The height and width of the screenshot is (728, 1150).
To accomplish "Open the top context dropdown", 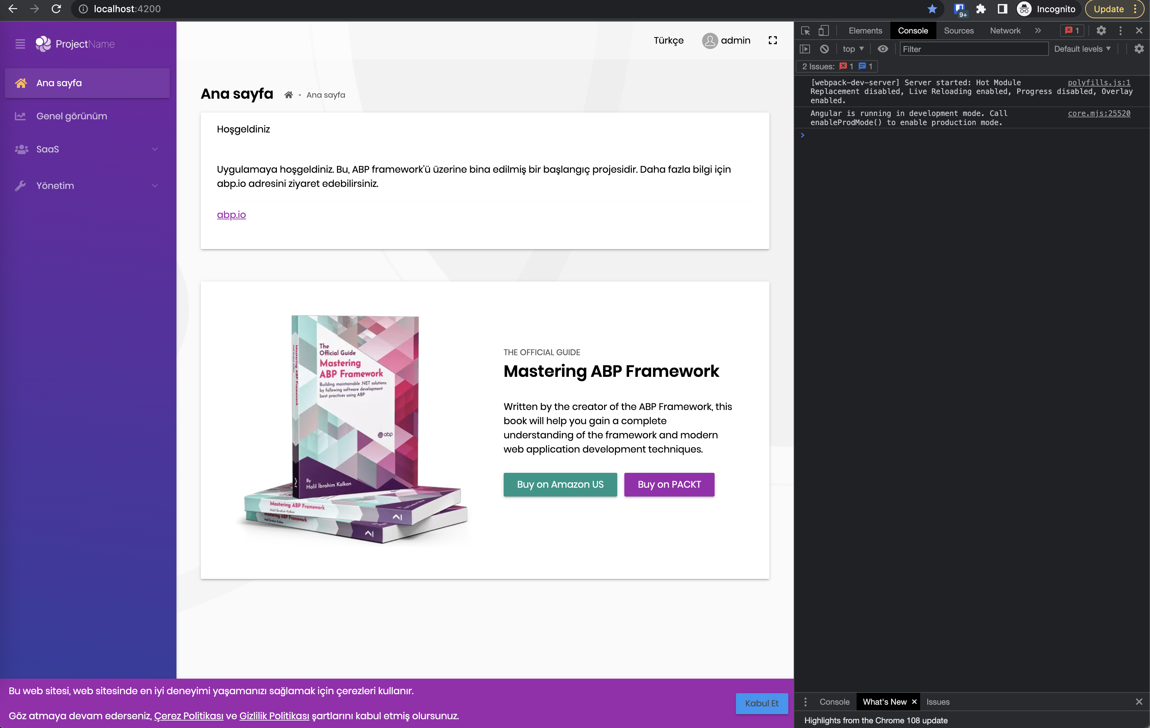I will pyautogui.click(x=853, y=49).
